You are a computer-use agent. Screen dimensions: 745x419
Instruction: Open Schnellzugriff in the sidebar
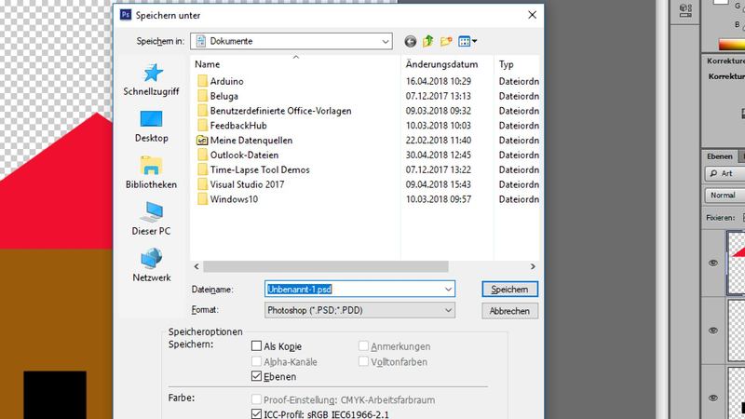coord(151,80)
